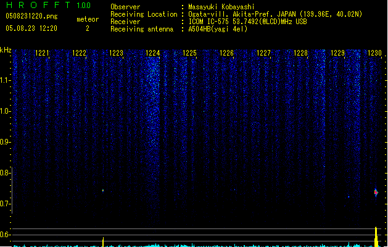Click time marker 1226

point(226,53)
